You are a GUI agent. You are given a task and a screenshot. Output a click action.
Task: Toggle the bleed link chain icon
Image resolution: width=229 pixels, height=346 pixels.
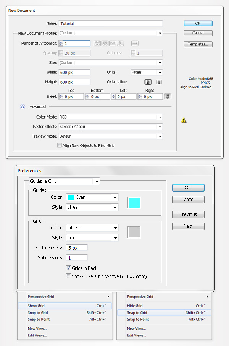(x=167, y=97)
